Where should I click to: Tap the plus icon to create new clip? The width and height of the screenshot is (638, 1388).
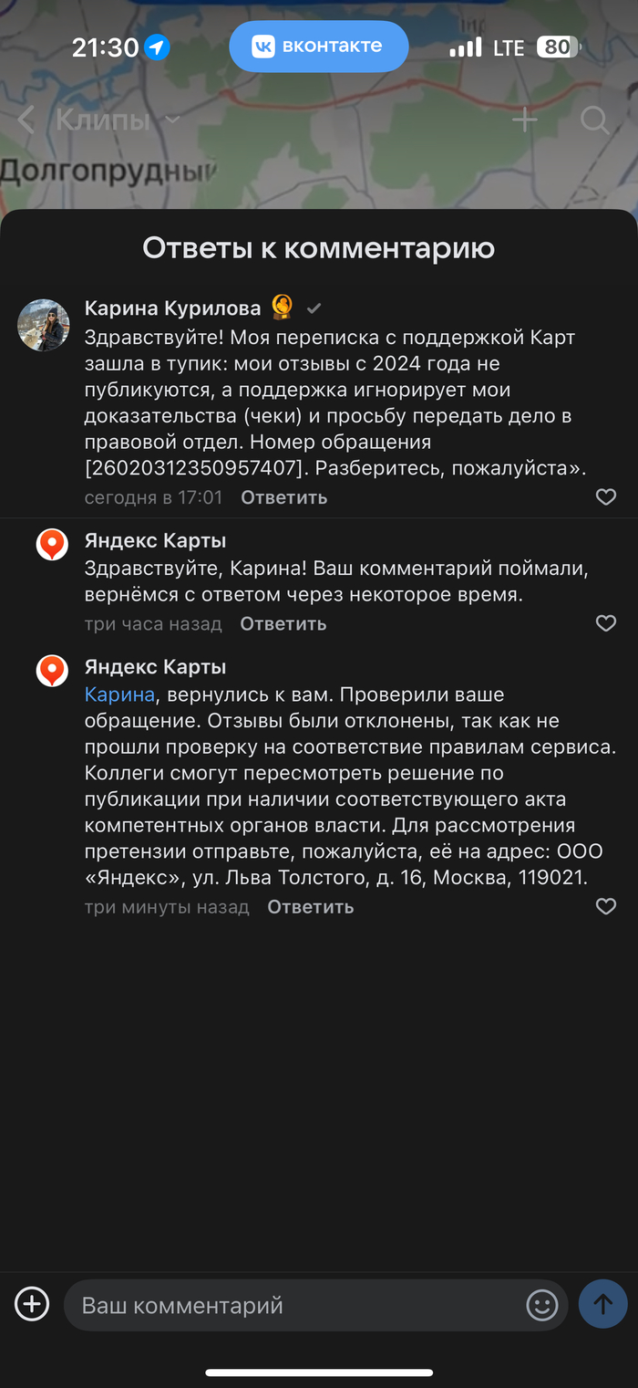click(x=524, y=119)
